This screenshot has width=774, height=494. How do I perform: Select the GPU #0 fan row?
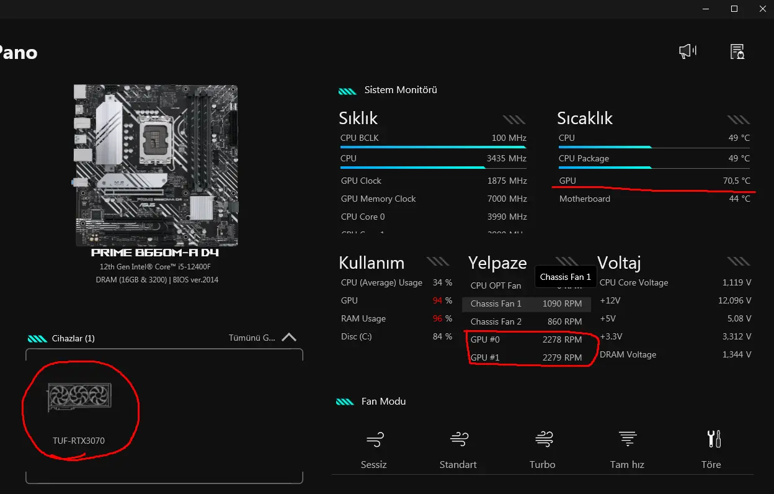pyautogui.click(x=526, y=340)
